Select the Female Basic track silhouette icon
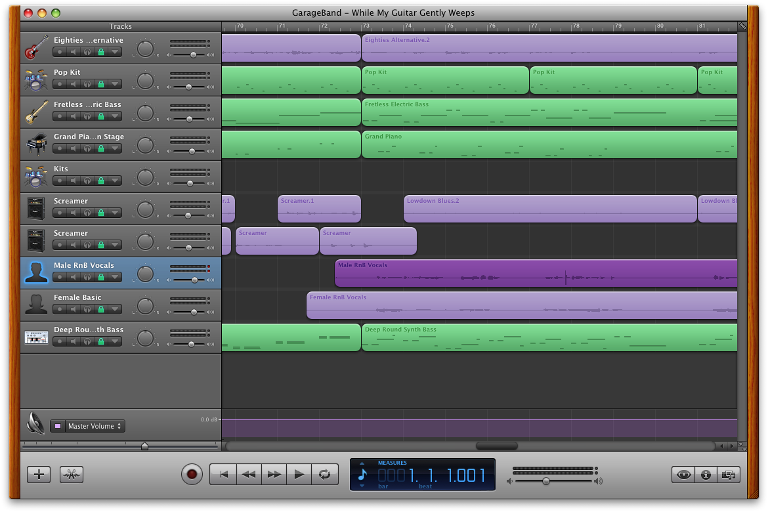 (x=36, y=305)
